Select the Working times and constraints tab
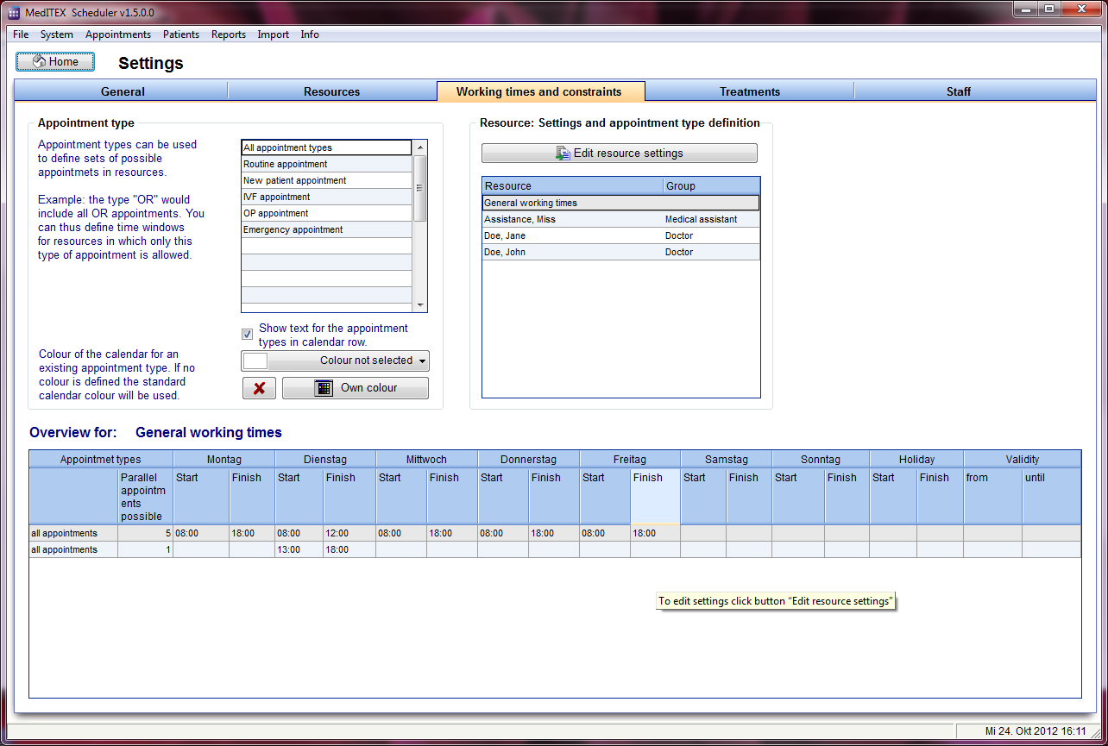The height and width of the screenshot is (746, 1108). (540, 91)
